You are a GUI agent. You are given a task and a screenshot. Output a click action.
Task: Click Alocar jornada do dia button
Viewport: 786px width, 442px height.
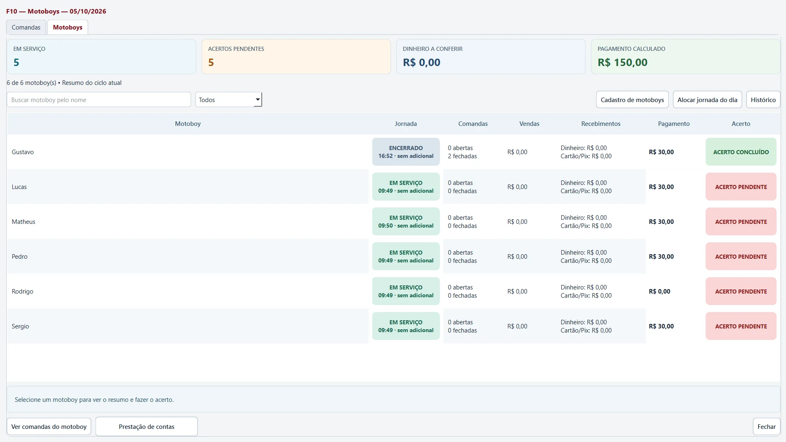(707, 100)
